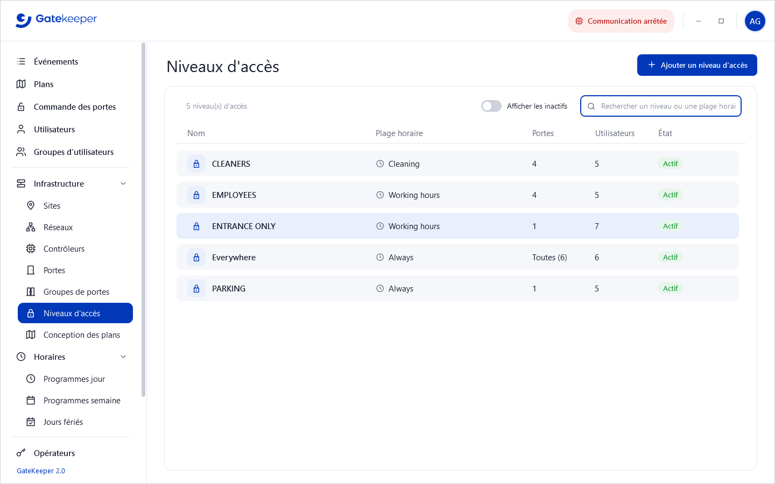Screen dimensions: 775x484
Task: Go to Conception des plans
Action: click(x=75, y=334)
